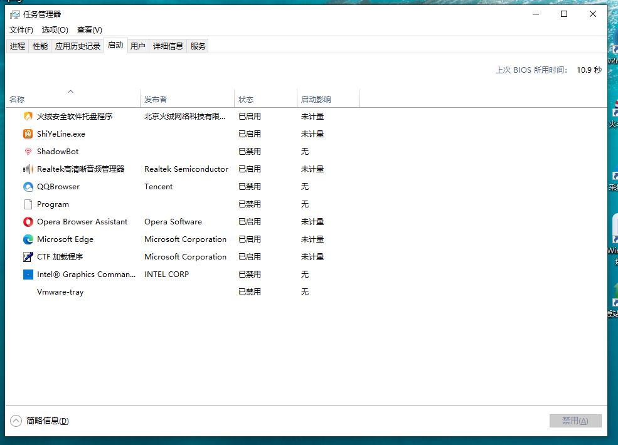
Task: Click 已禁用 status in ShadowBot row
Action: click(x=250, y=152)
